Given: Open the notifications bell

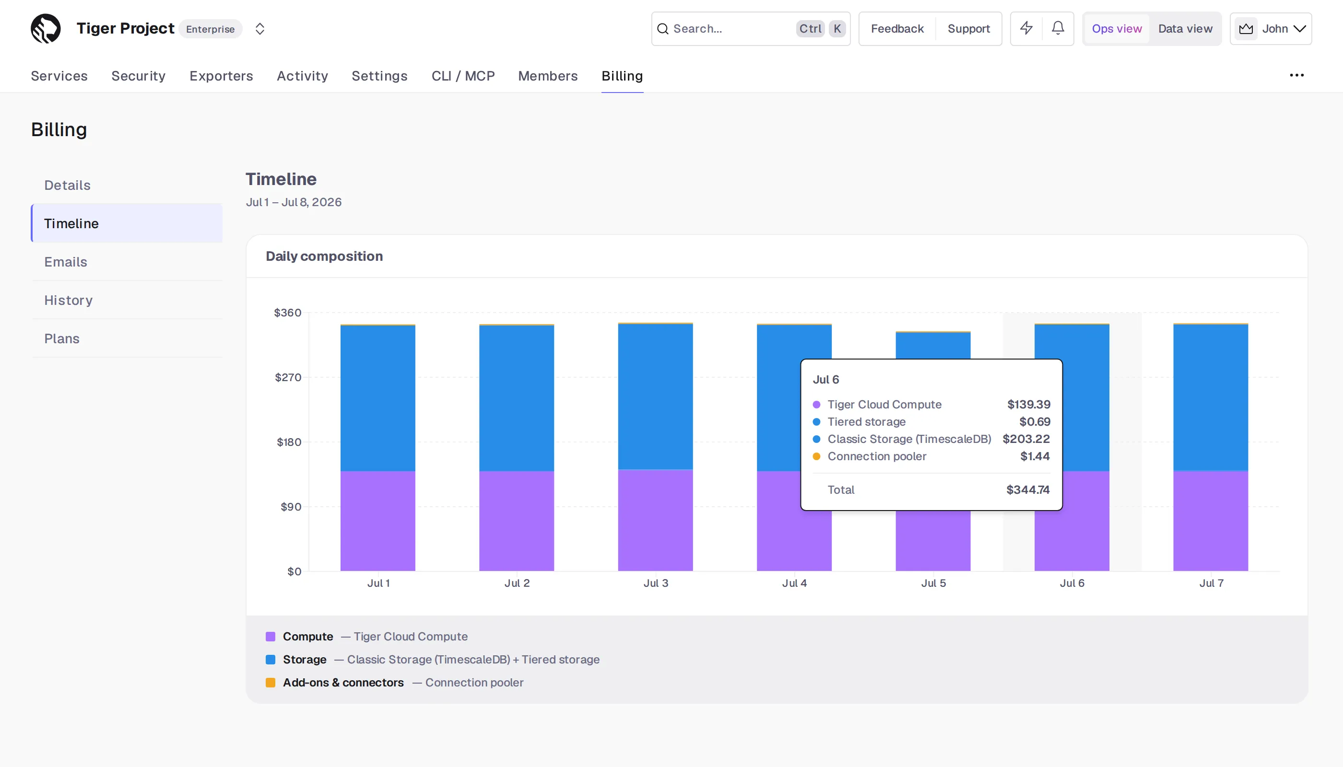Looking at the screenshot, I should [1057, 28].
